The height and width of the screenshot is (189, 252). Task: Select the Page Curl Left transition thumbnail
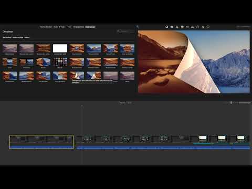click(x=77, y=76)
